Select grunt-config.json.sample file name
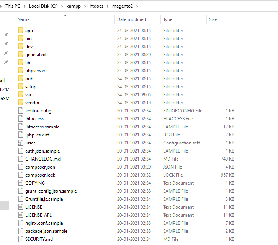The image size is (278, 245). [51, 191]
